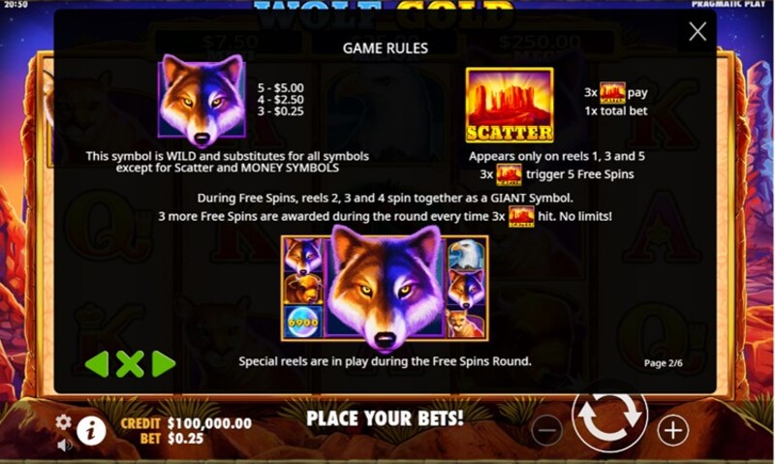Click the bet value $0.25

tap(185, 439)
